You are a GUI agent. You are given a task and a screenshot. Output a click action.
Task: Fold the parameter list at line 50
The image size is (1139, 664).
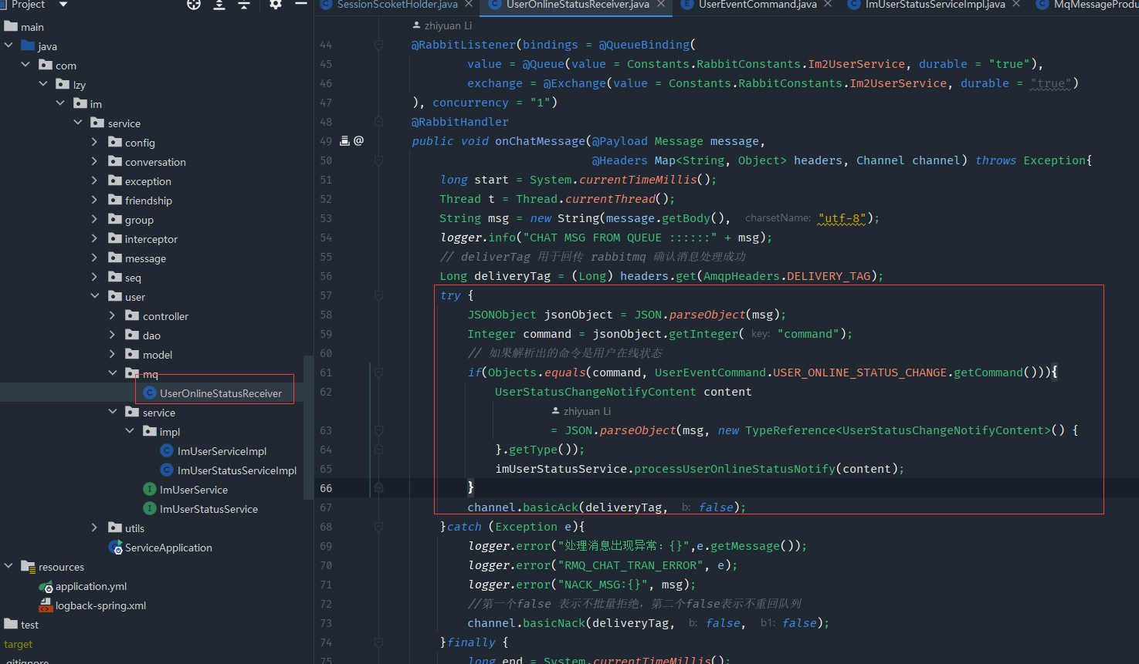[x=378, y=160]
